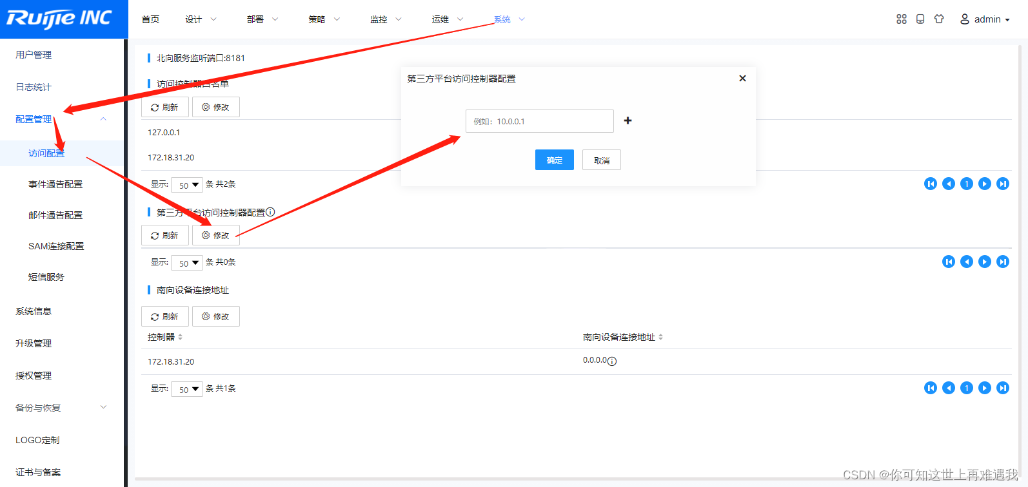Collapse the 配置管理 sidebar section

pyautogui.click(x=61, y=119)
